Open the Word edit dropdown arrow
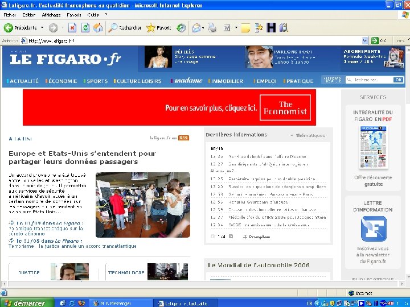This screenshot has width=410, height=307. tap(236, 28)
